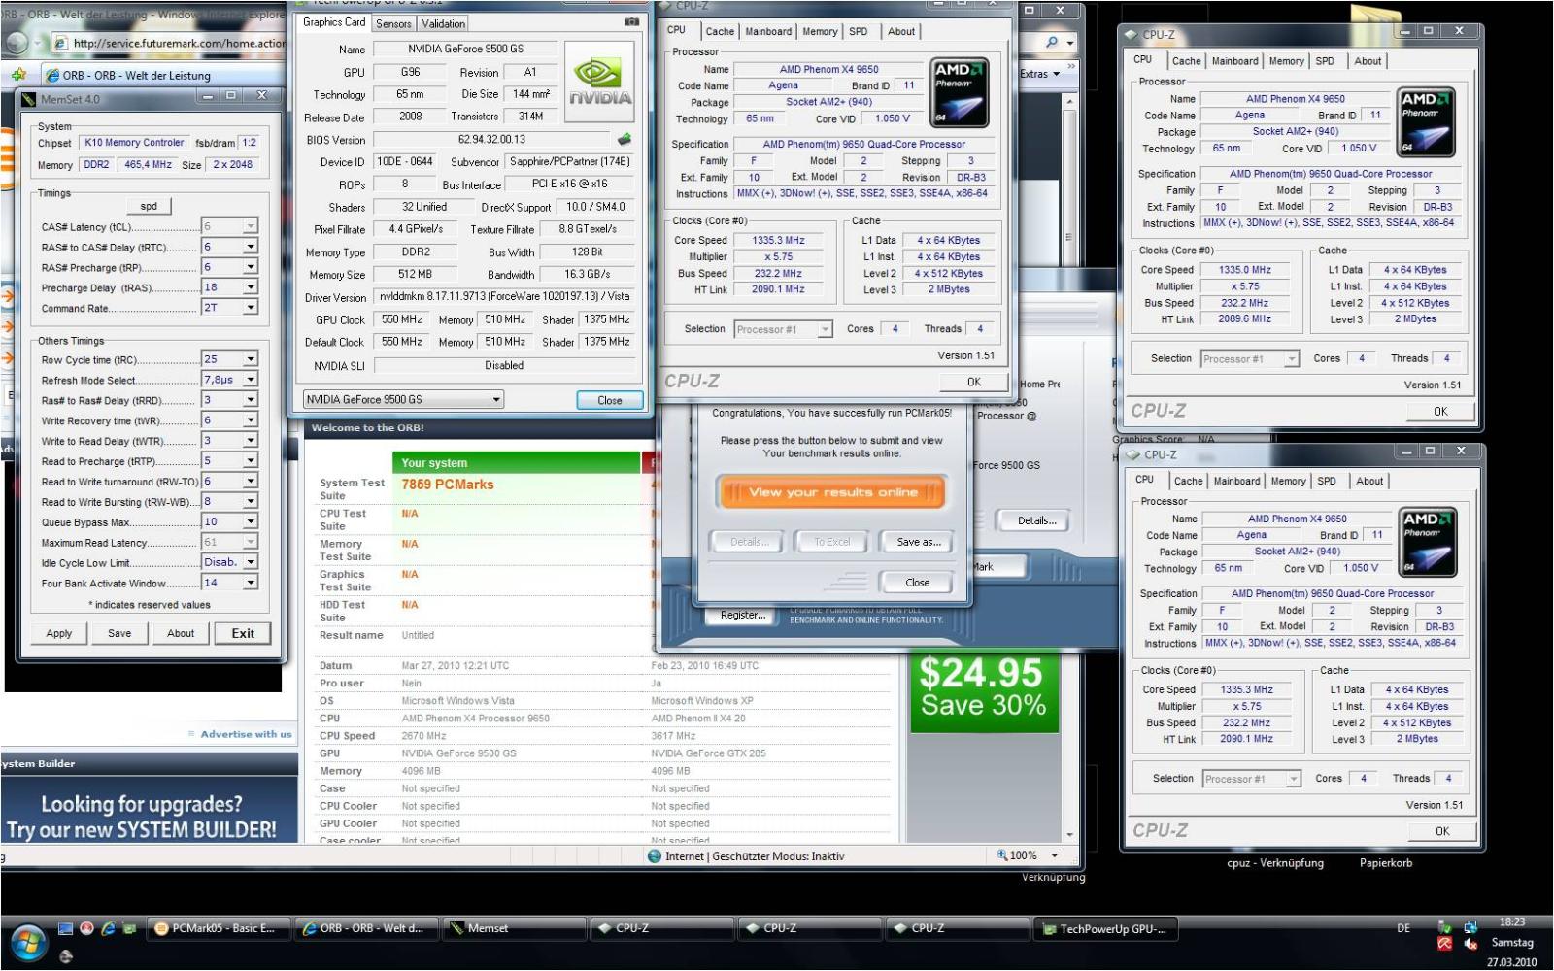This screenshot has height=971, width=1554.
Task: Click the cpuz - Verknüpfung desktop shortcut label
Action: click(x=1274, y=862)
